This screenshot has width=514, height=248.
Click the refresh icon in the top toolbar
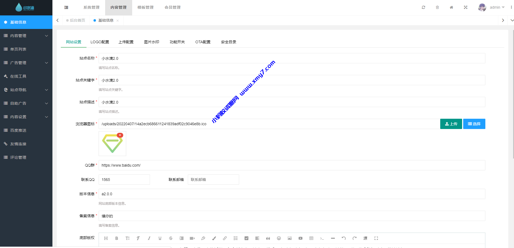423,7
